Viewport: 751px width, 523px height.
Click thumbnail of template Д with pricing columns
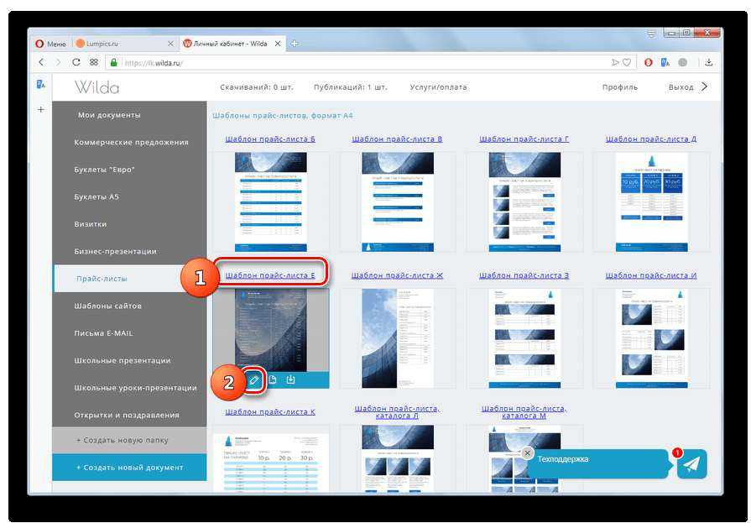click(651, 201)
